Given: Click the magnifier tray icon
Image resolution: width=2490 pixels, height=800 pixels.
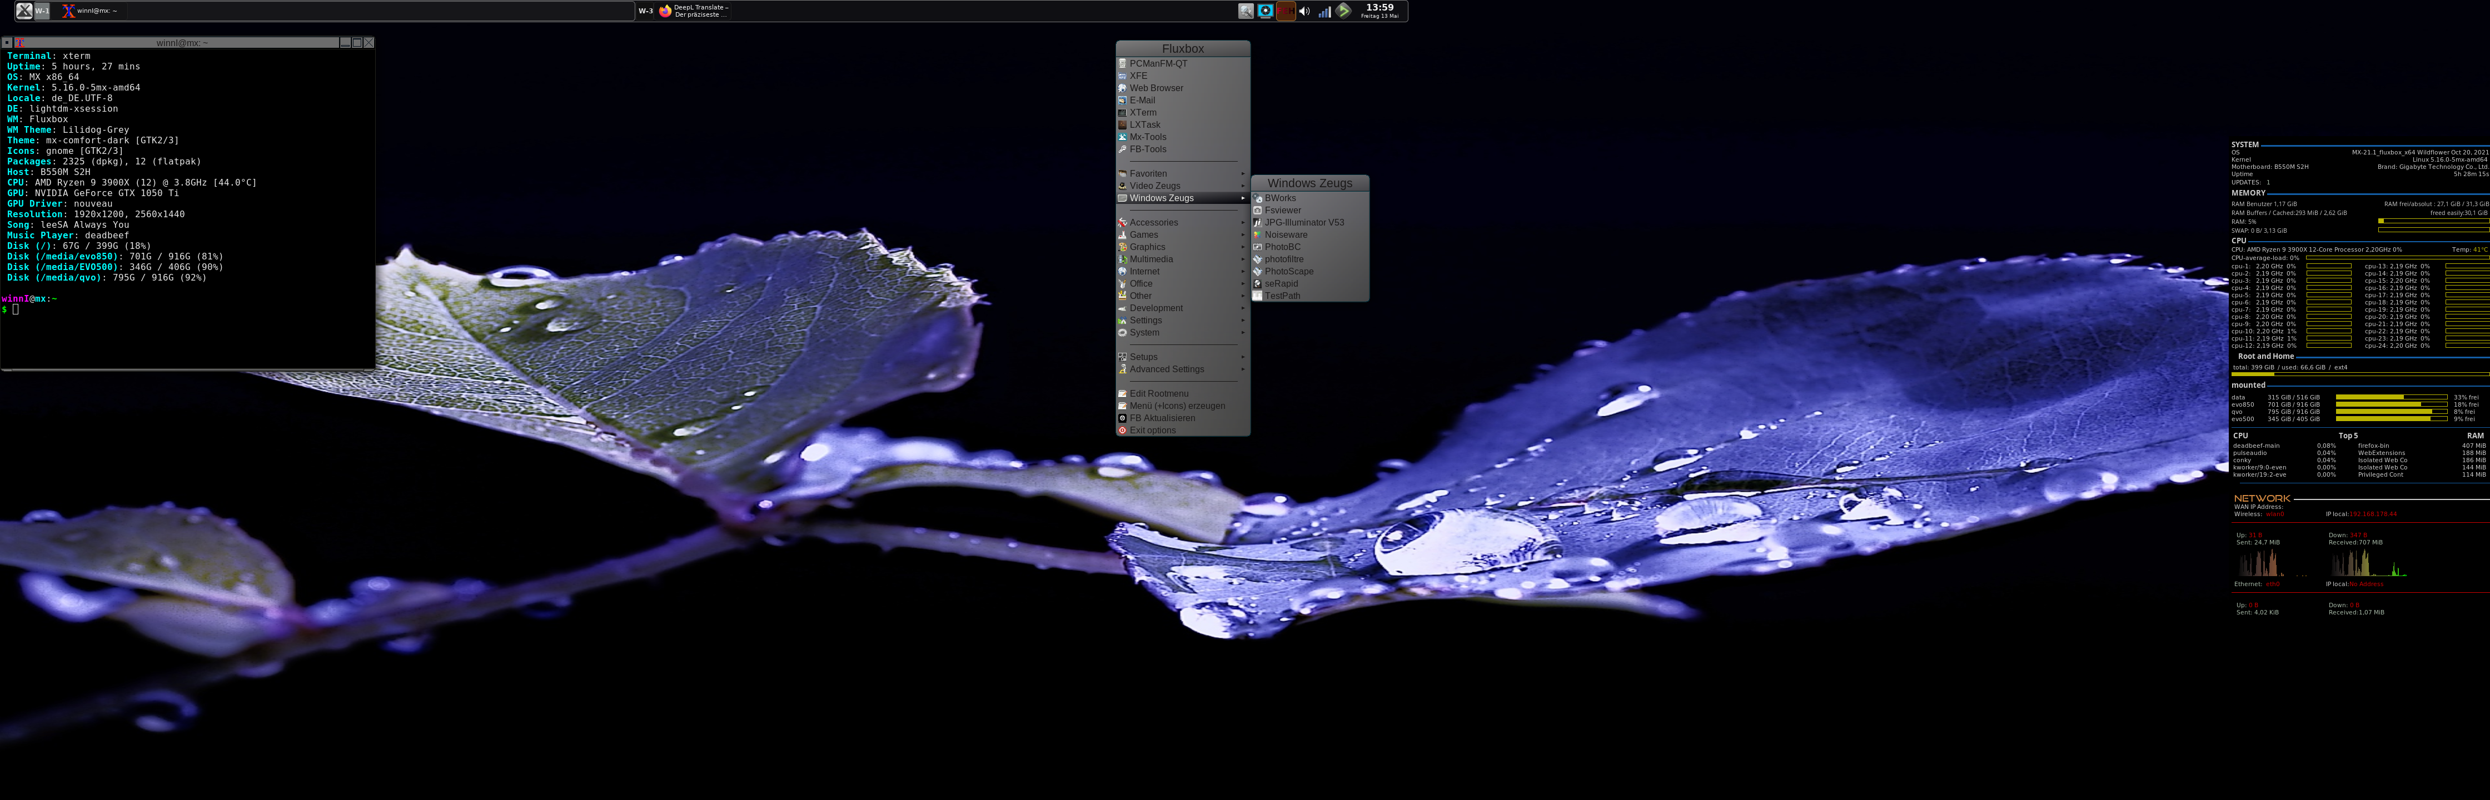Looking at the screenshot, I should [x=1246, y=12].
